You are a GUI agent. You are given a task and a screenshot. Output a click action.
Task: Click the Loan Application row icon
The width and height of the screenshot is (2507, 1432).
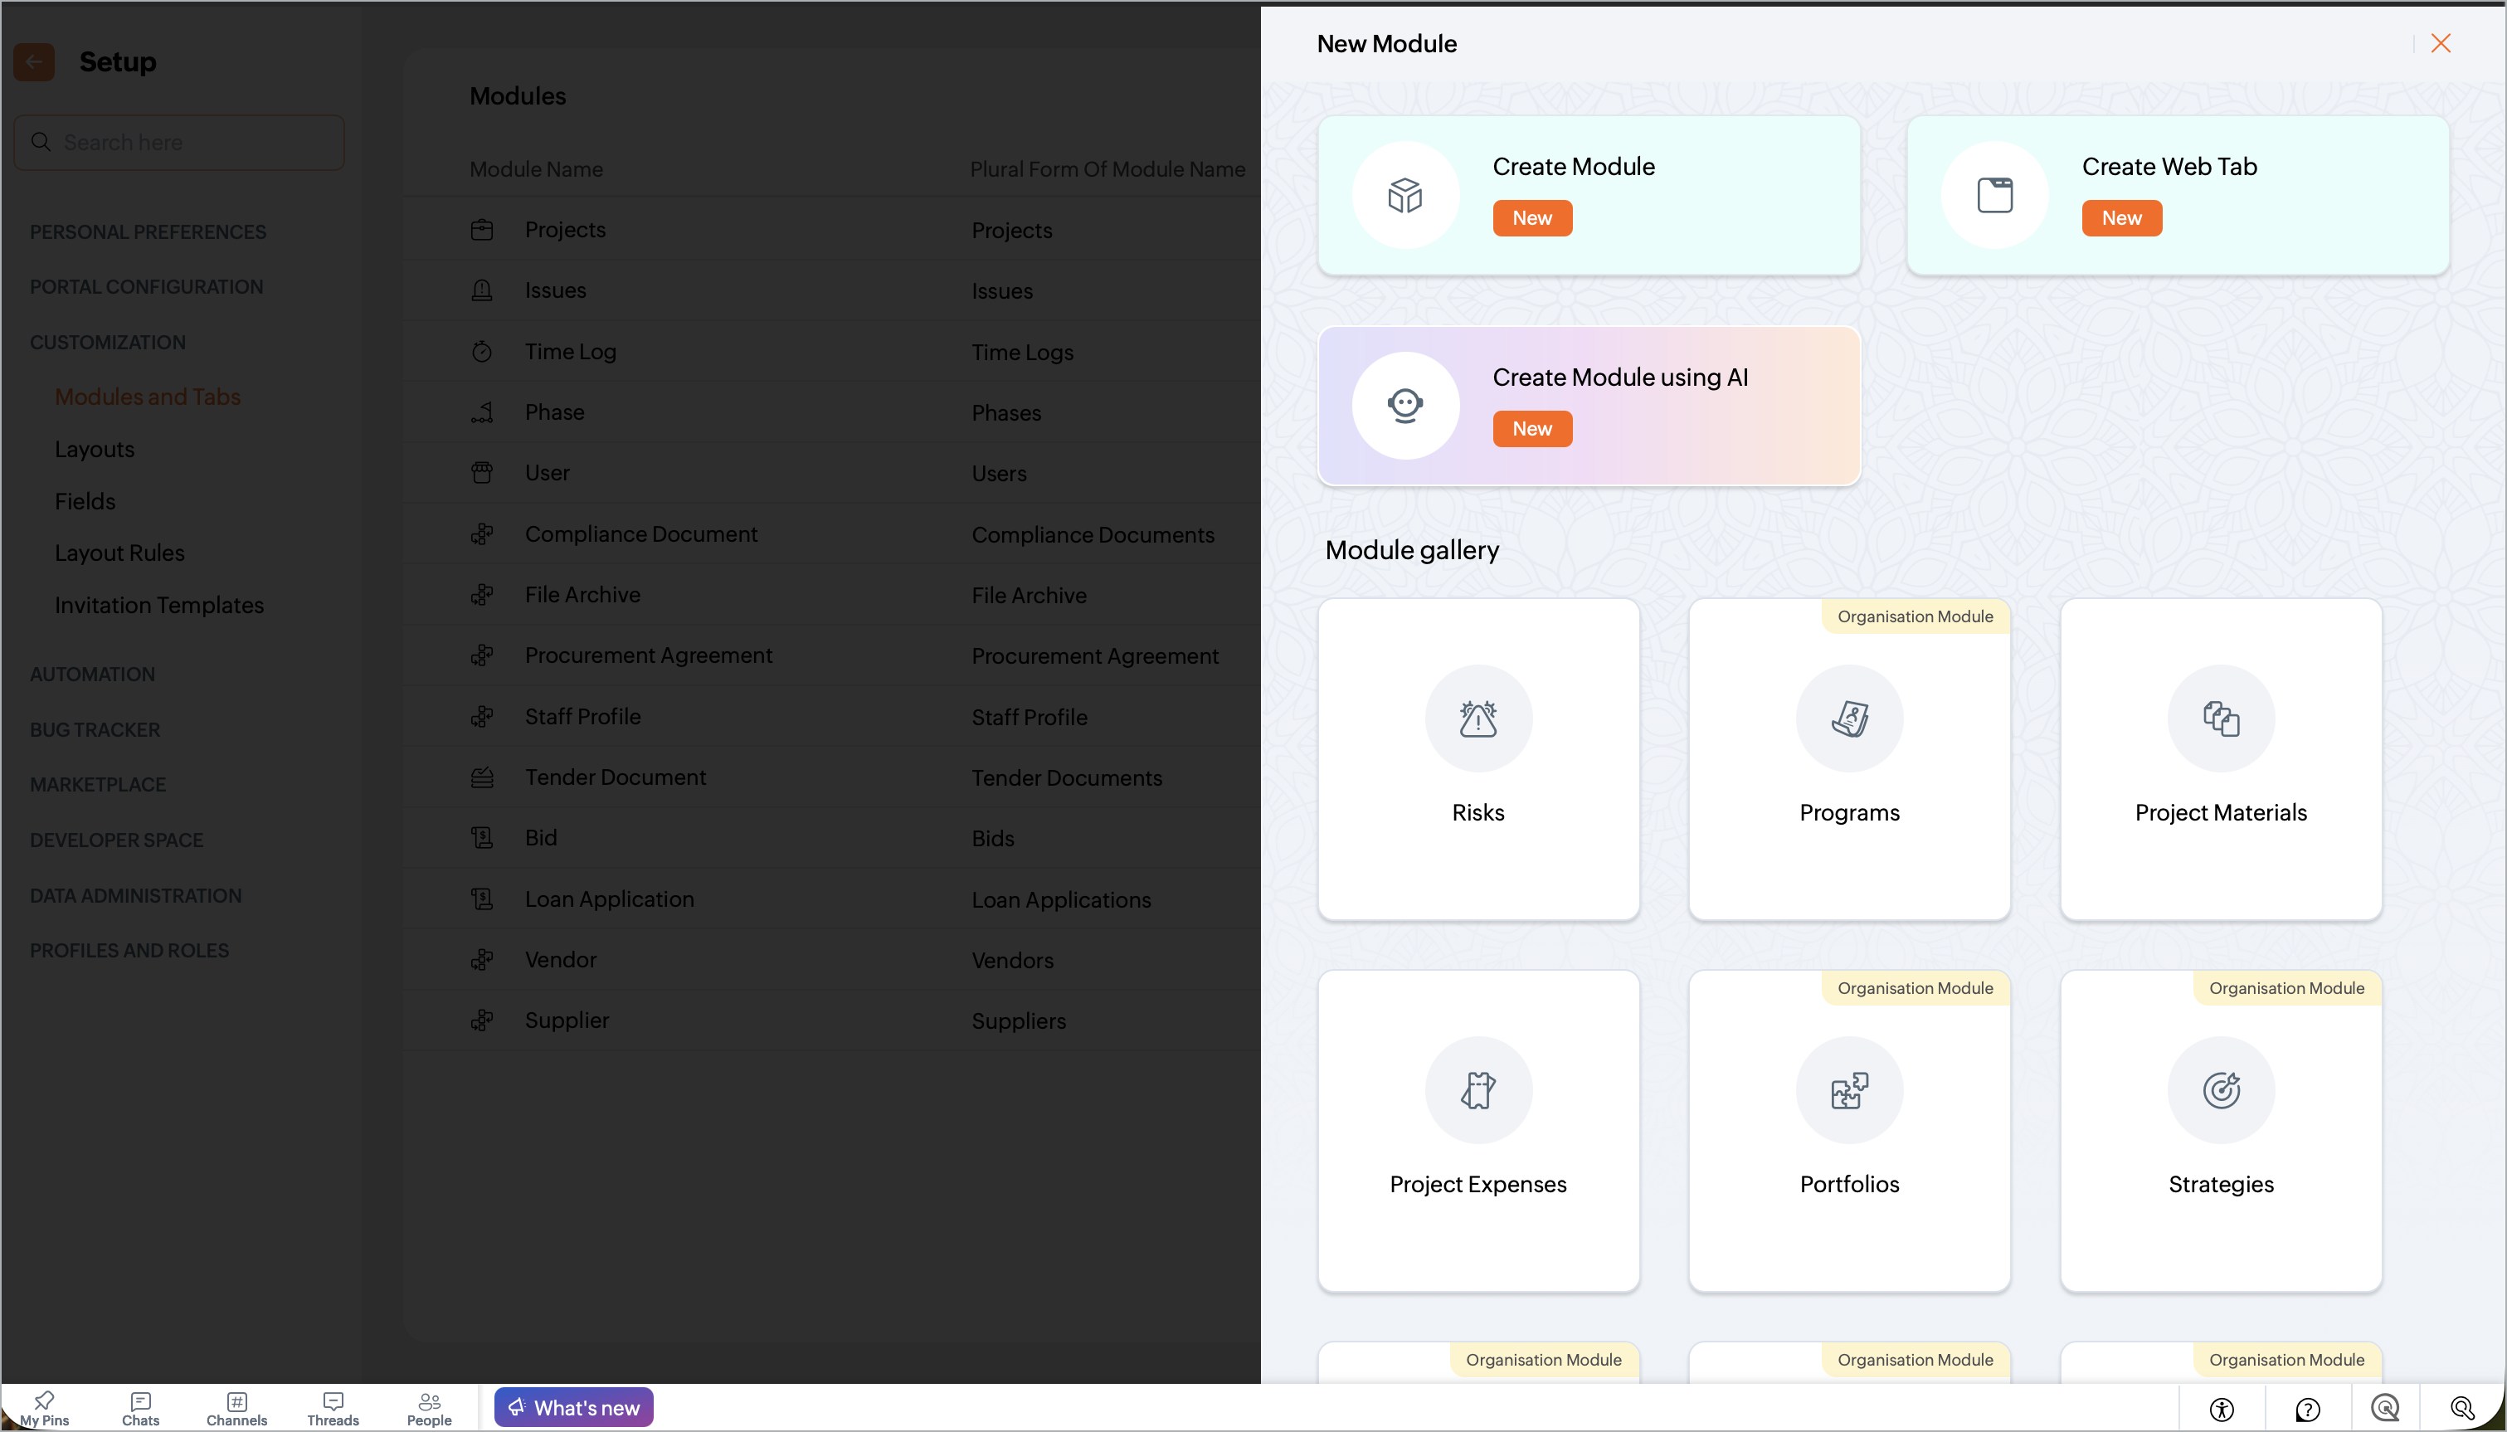coord(482,899)
